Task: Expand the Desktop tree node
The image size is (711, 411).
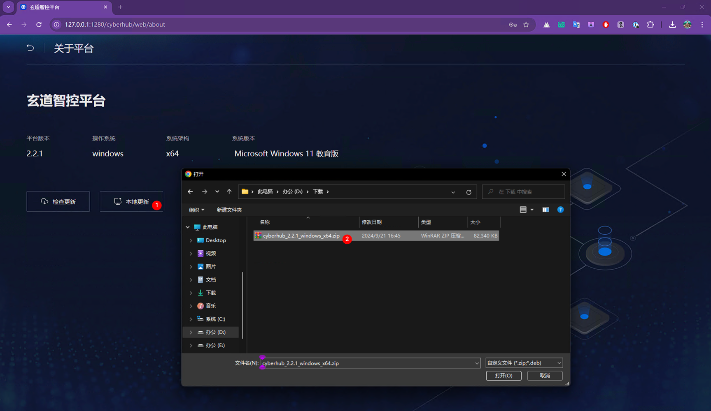Action: 191,240
